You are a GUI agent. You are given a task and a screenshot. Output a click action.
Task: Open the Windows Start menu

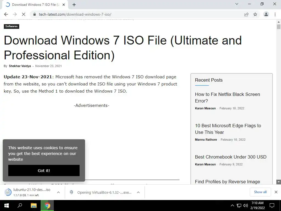pos(7,206)
